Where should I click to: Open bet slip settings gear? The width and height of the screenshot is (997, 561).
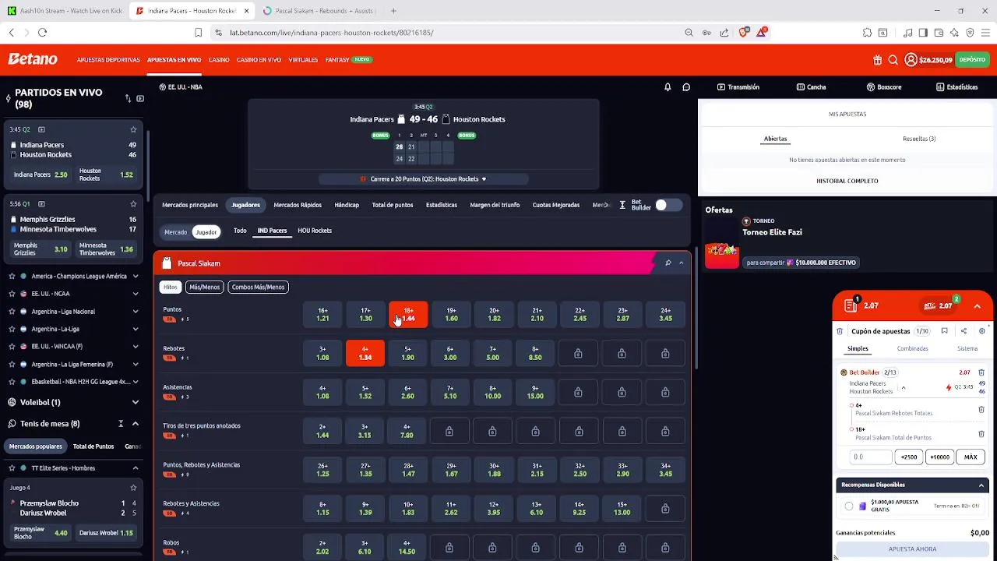coord(981,331)
